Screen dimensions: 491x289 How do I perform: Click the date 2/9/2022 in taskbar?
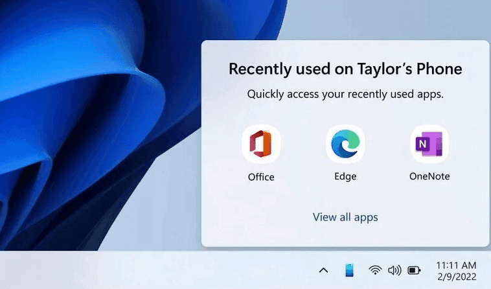tap(457, 277)
